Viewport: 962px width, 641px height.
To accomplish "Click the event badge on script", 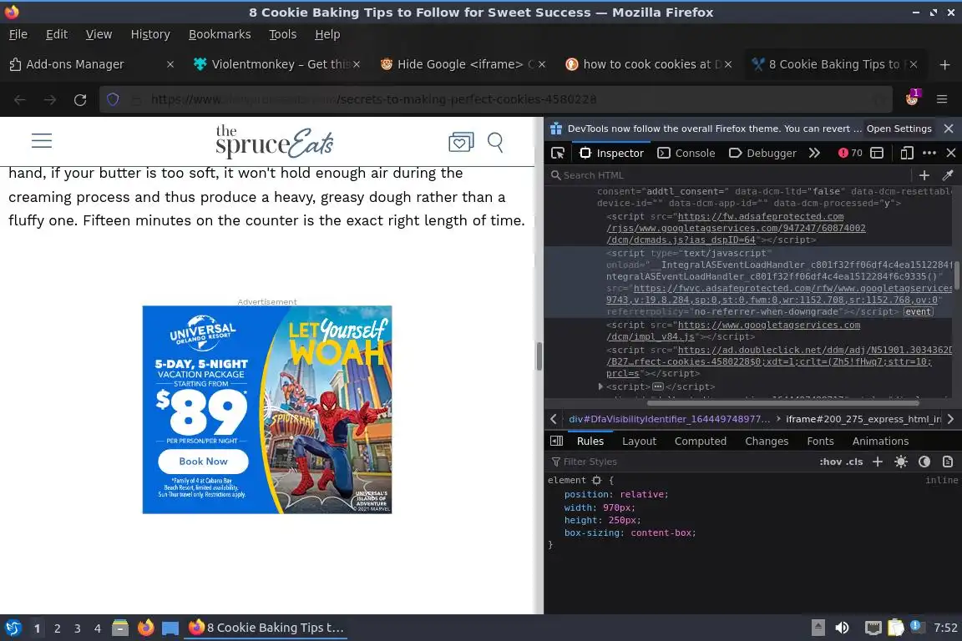I will click(919, 311).
